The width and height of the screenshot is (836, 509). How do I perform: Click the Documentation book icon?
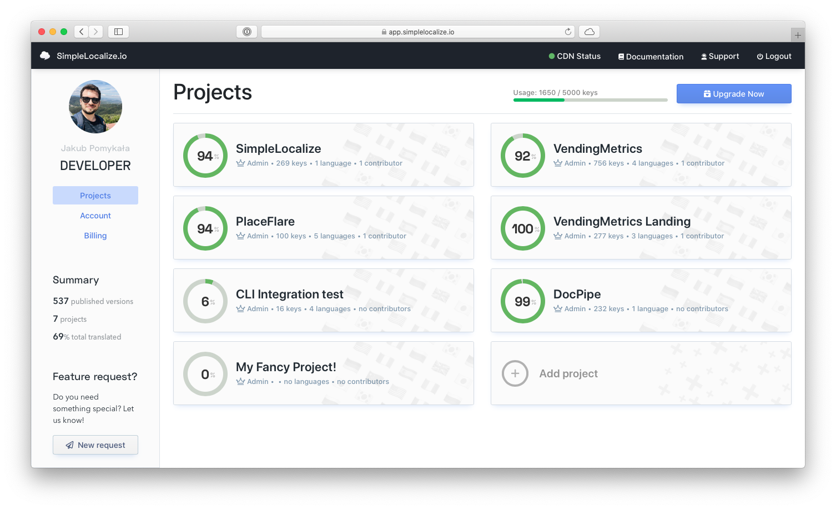coord(621,57)
